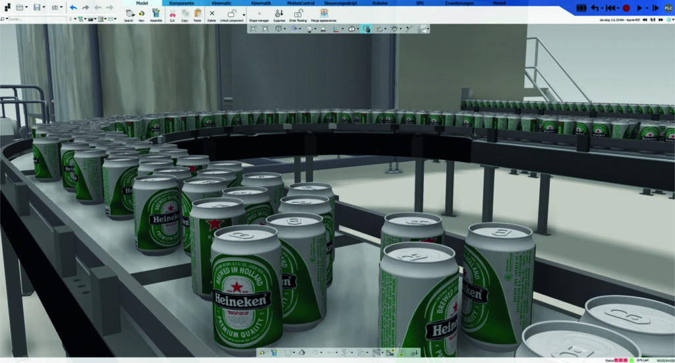Open the save icon dropdown arrow
675x363 pixels.
point(44,8)
